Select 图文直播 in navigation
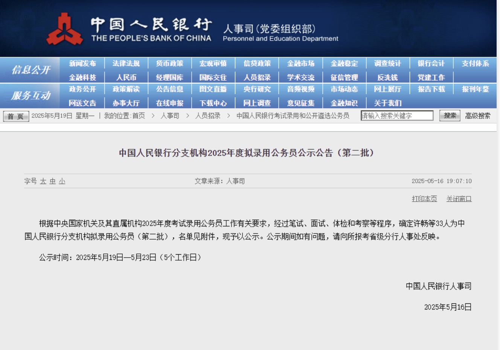Image resolution: width=500 pixels, height=350 pixels. click(213, 89)
